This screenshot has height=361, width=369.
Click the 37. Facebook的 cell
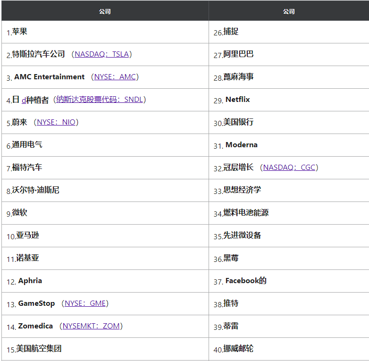[289, 281]
